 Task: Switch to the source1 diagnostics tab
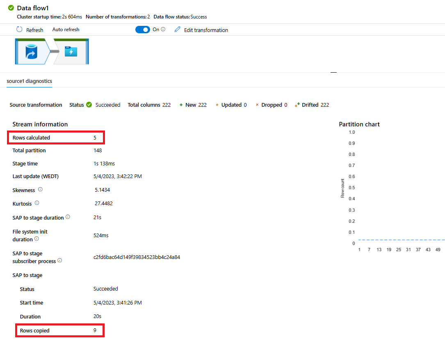tap(29, 81)
